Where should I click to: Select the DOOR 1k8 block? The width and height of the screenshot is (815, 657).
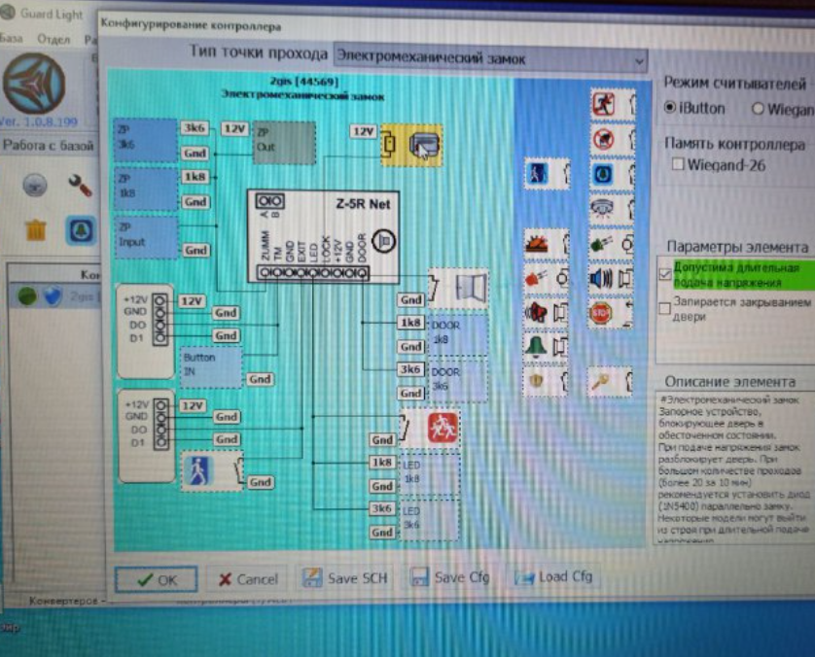[457, 334]
